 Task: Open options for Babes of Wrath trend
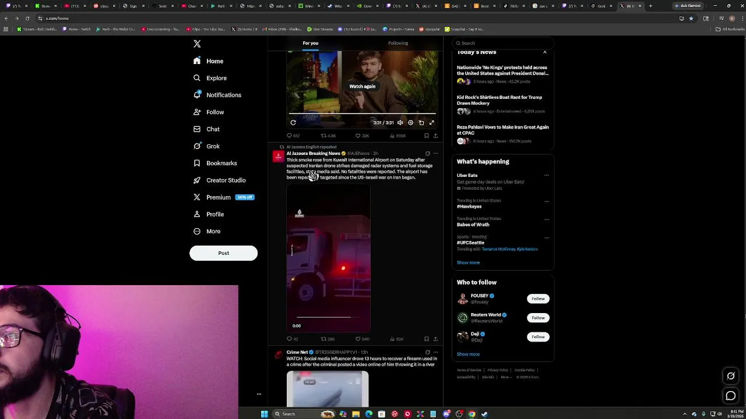point(547,219)
